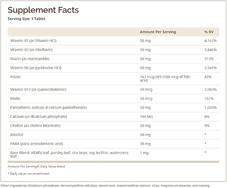Click the Base blend ingredients text
The height and width of the screenshot is (188, 227).
pos(69,155)
